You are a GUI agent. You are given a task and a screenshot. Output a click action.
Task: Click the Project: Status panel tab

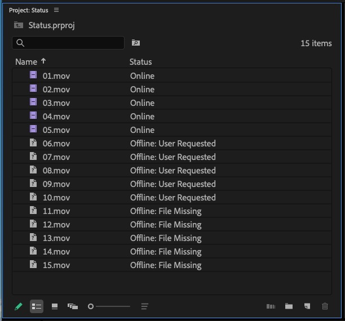(29, 10)
